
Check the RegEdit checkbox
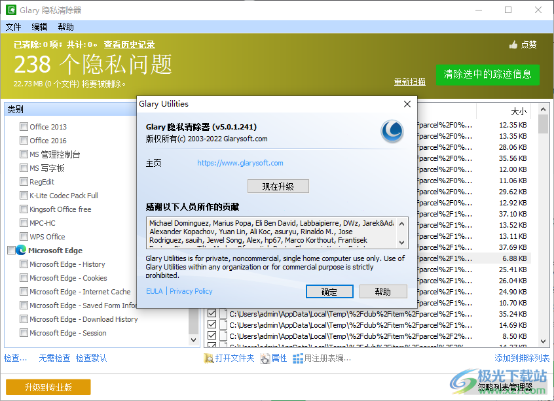click(x=24, y=182)
